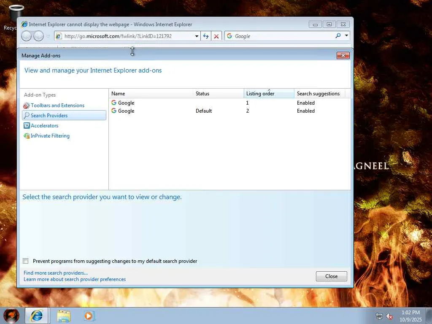Open InPrivate Filtering add-on type
Image resolution: width=432 pixels, height=324 pixels.
50,135
